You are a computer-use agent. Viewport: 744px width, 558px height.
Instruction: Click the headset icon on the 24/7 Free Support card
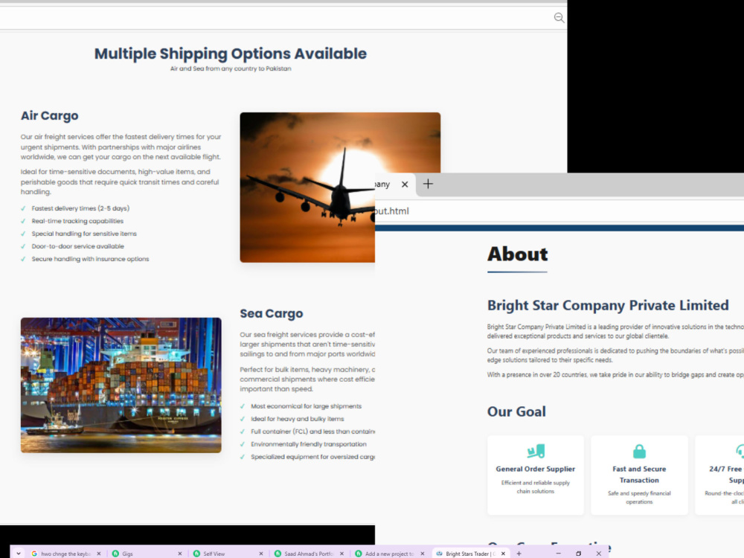pyautogui.click(x=740, y=451)
